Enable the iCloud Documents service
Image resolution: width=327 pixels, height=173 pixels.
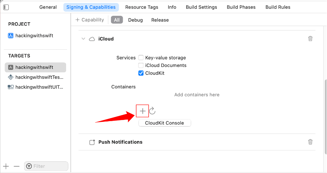coord(141,65)
